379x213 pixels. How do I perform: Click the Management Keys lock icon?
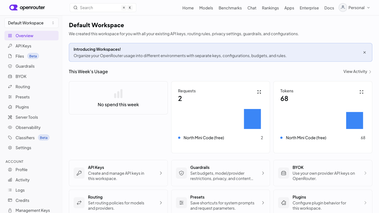point(10,211)
